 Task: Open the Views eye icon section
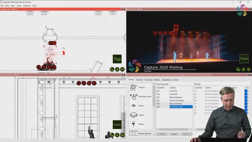point(133,106)
